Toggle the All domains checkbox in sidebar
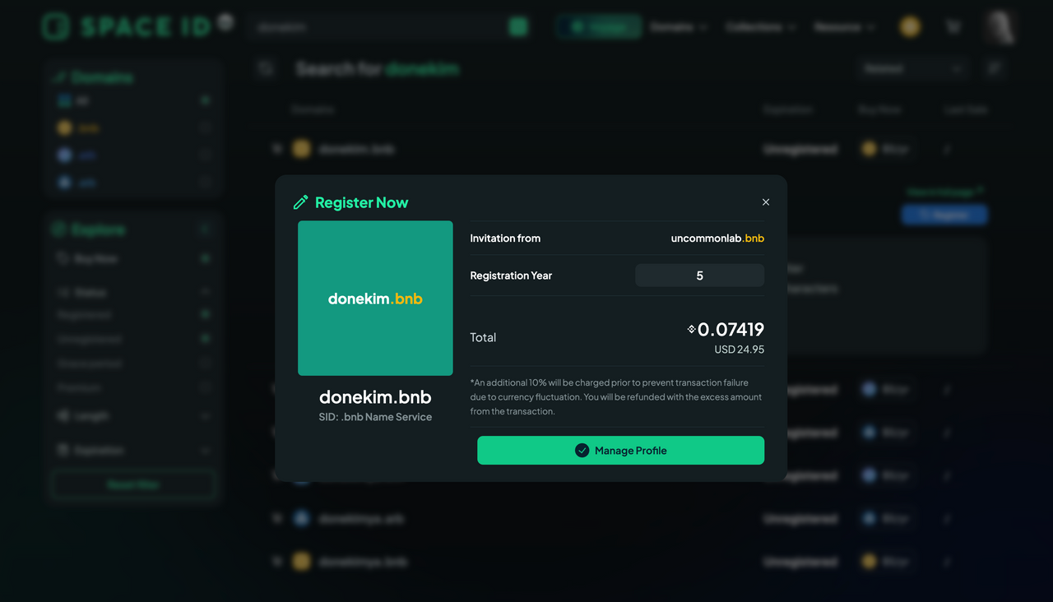Image resolution: width=1053 pixels, height=602 pixels. tap(206, 100)
